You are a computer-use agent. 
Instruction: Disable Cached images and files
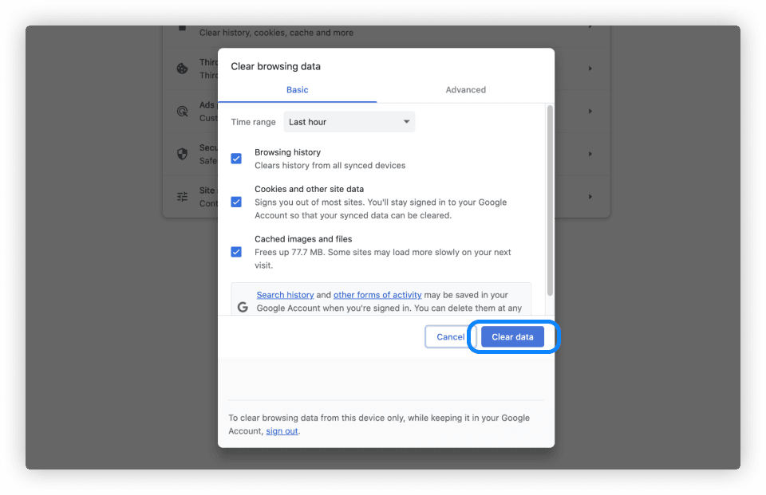point(236,251)
